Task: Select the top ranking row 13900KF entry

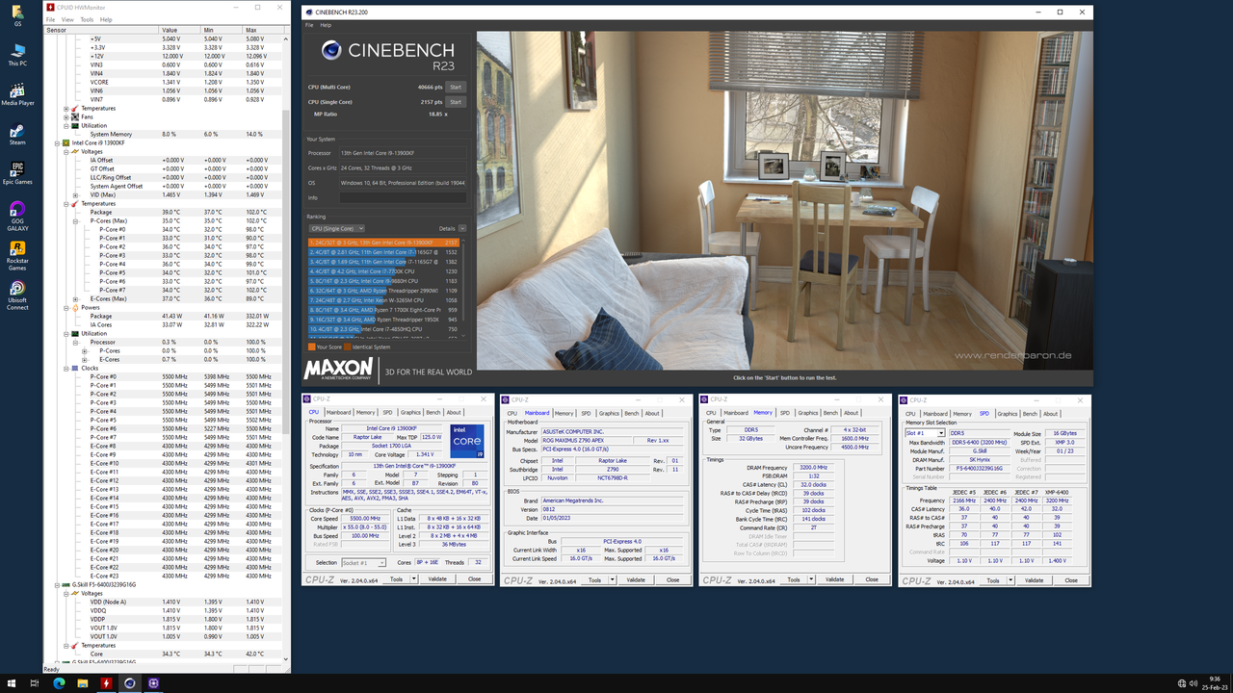Action: [383, 243]
